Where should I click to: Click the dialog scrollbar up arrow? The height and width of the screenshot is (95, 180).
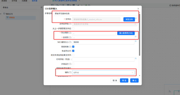click(140, 13)
